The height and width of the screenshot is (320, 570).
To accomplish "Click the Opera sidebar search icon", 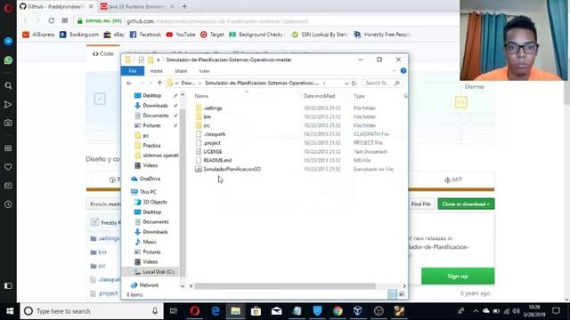I will coord(8,85).
